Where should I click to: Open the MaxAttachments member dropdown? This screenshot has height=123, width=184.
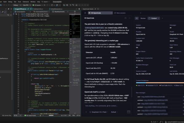click(60, 12)
